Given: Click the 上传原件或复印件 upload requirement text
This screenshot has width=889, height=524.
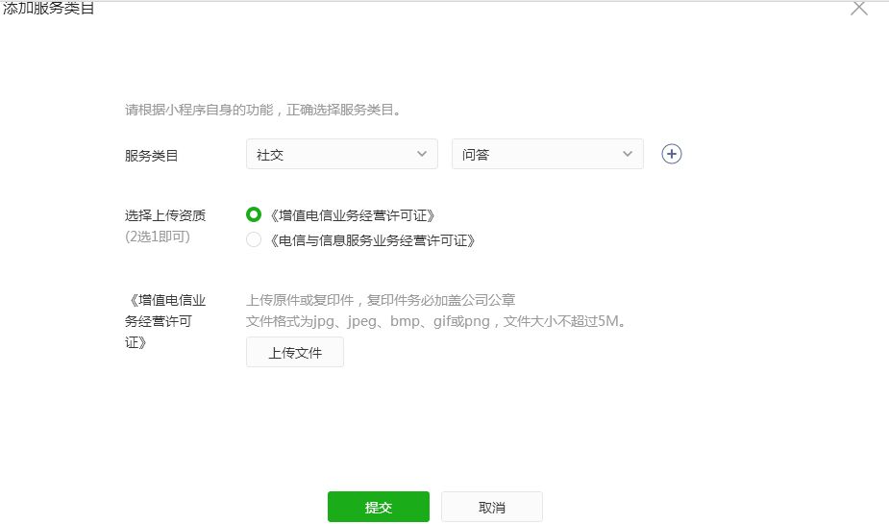Looking at the screenshot, I should pos(381,300).
